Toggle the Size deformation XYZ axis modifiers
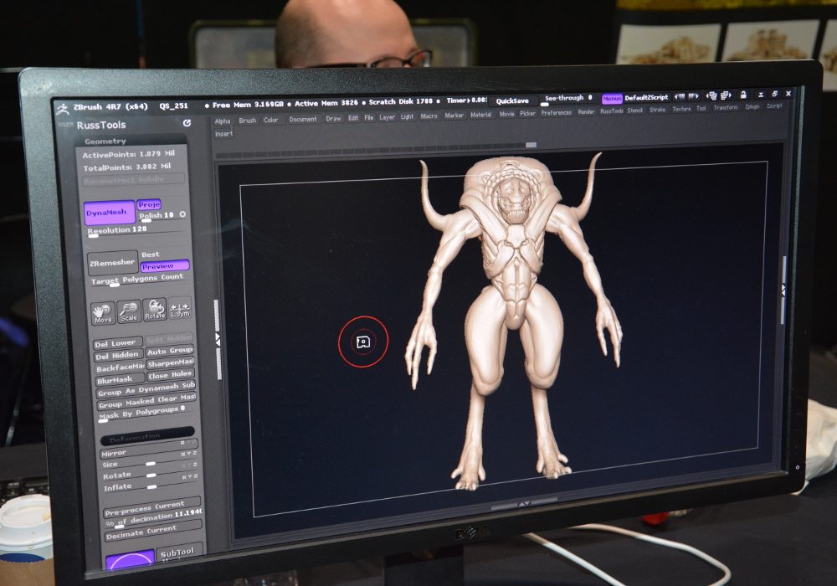Viewport: 837px width, 586px height. click(x=189, y=454)
